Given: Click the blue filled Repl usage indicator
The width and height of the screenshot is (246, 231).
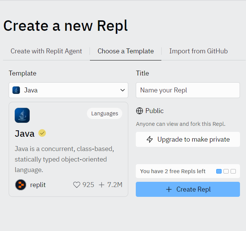Looking at the screenshot, I should coord(219,171).
